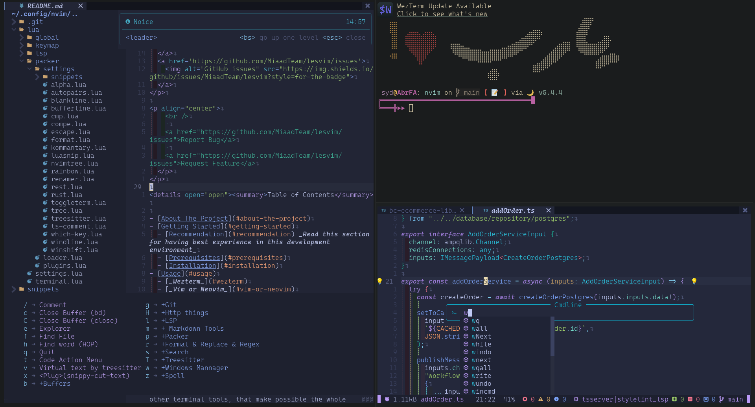
Task: Select the write completion item
Action: pos(505,376)
